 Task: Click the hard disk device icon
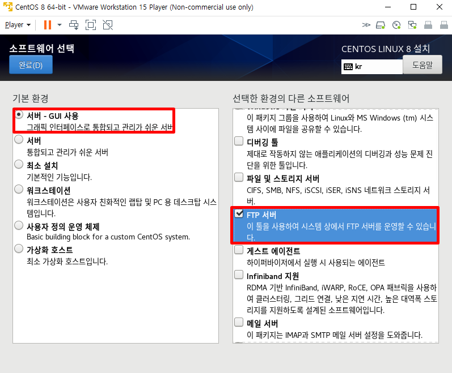pos(381,25)
